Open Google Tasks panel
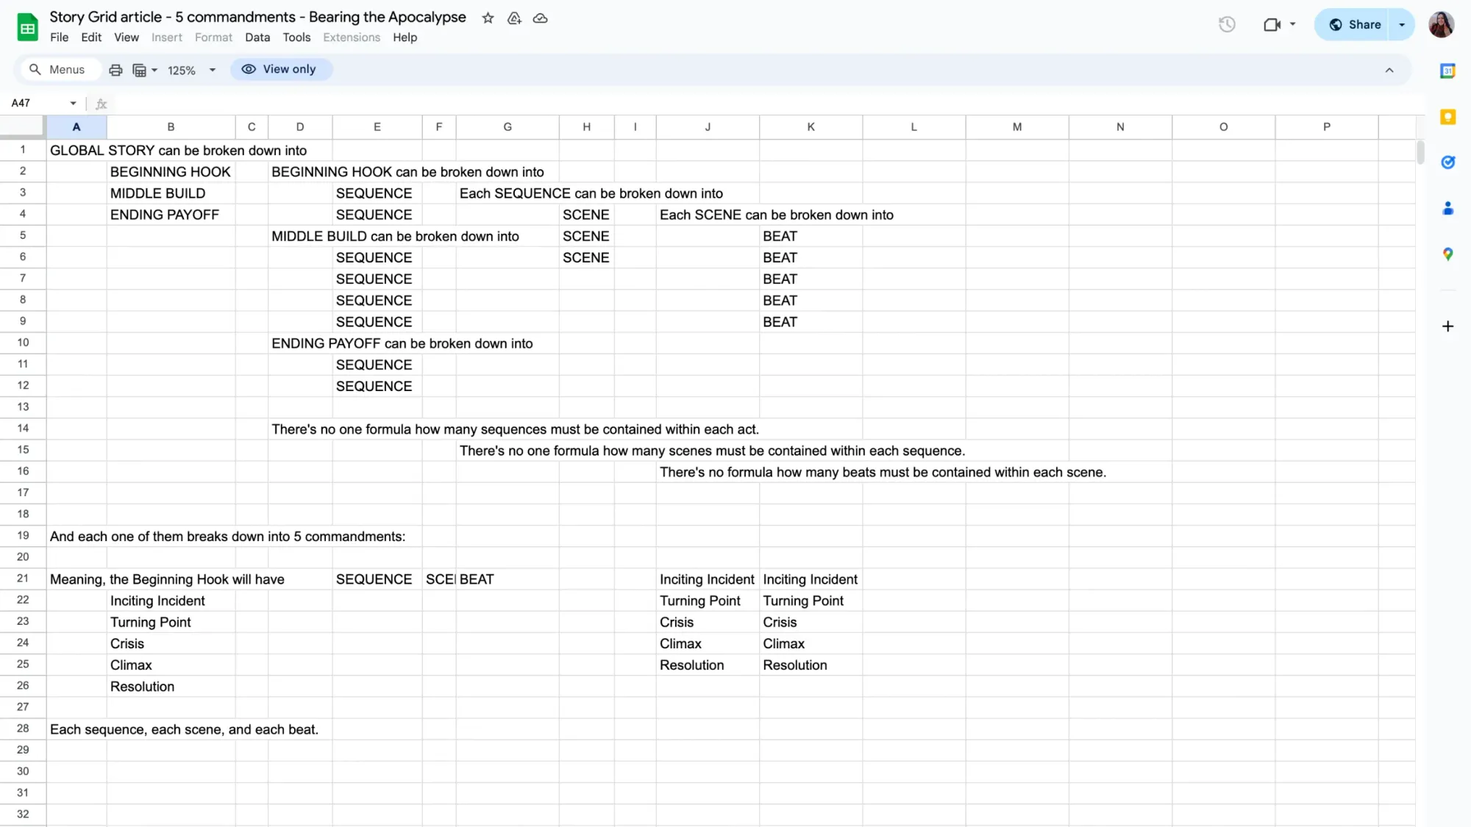This screenshot has width=1471, height=827. pos(1447,162)
